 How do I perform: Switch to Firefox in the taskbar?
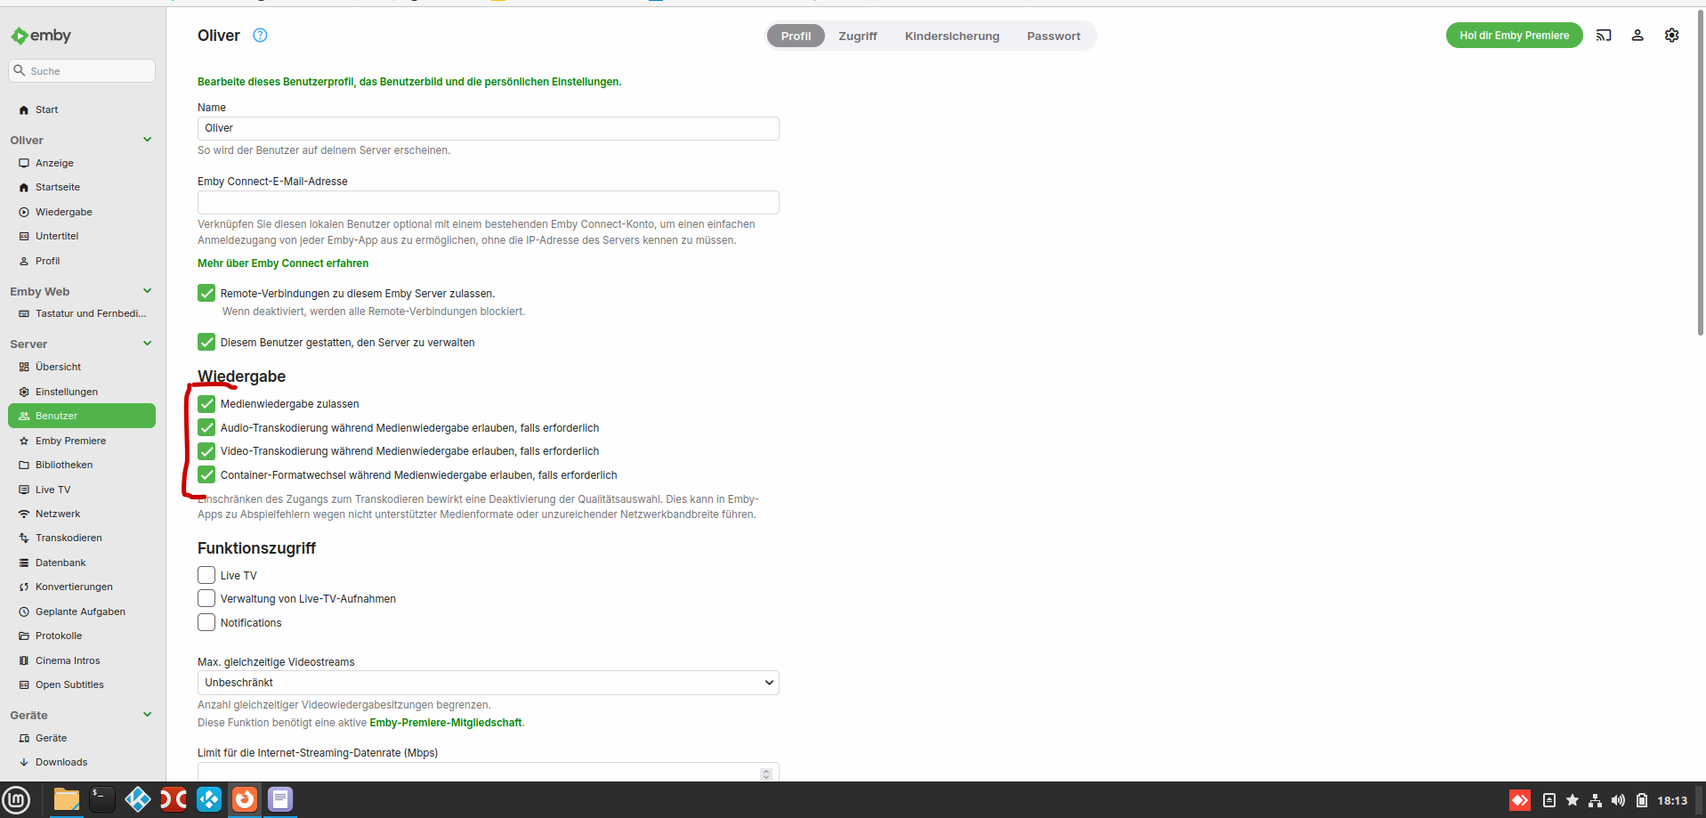point(245,799)
